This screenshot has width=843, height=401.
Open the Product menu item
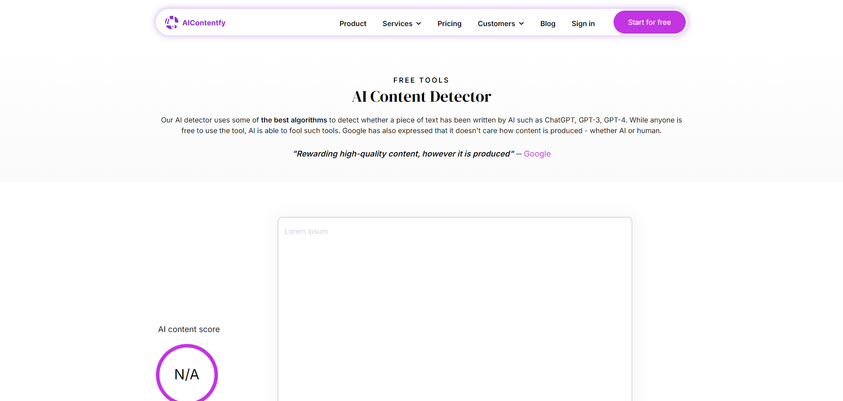click(x=353, y=23)
